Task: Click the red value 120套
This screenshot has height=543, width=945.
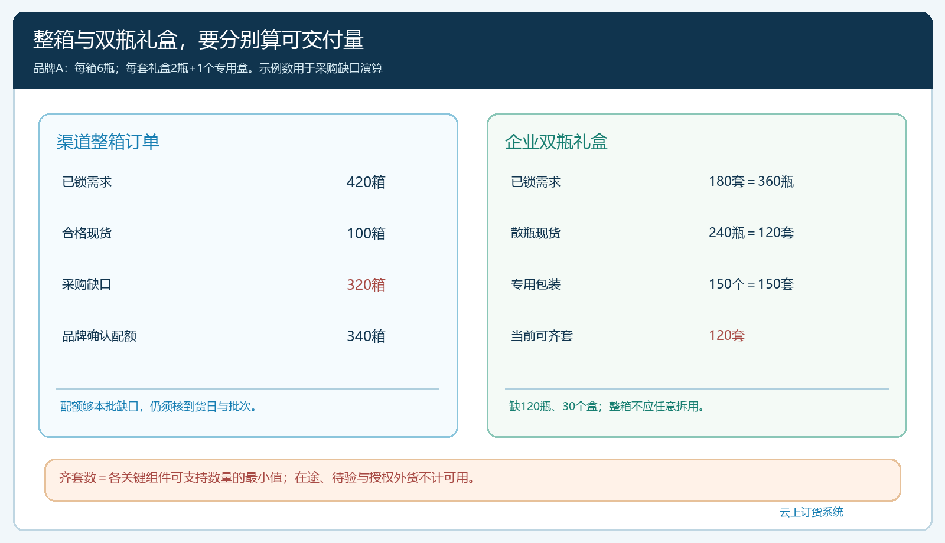Action: coord(726,335)
